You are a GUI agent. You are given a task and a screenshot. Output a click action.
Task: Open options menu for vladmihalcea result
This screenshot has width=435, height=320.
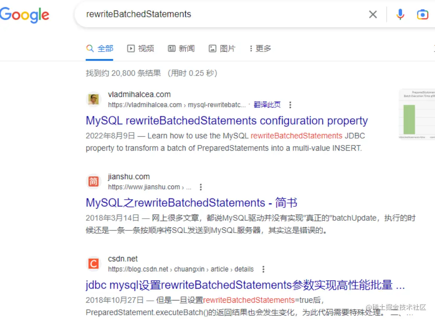coord(290,105)
